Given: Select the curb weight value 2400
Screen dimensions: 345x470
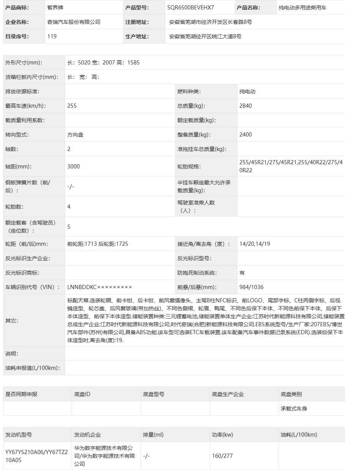Looking at the screenshot, I should click(246, 135).
